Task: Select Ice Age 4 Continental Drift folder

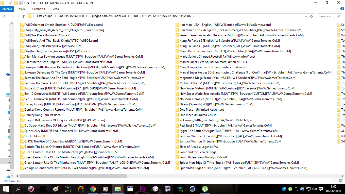Action: click(x=84, y=168)
